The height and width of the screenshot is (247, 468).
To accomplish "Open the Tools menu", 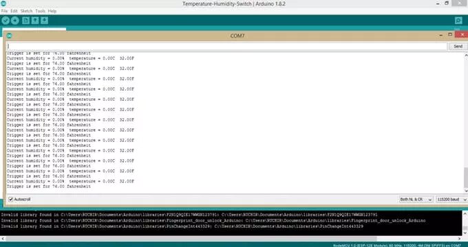I will pyautogui.click(x=41, y=11).
